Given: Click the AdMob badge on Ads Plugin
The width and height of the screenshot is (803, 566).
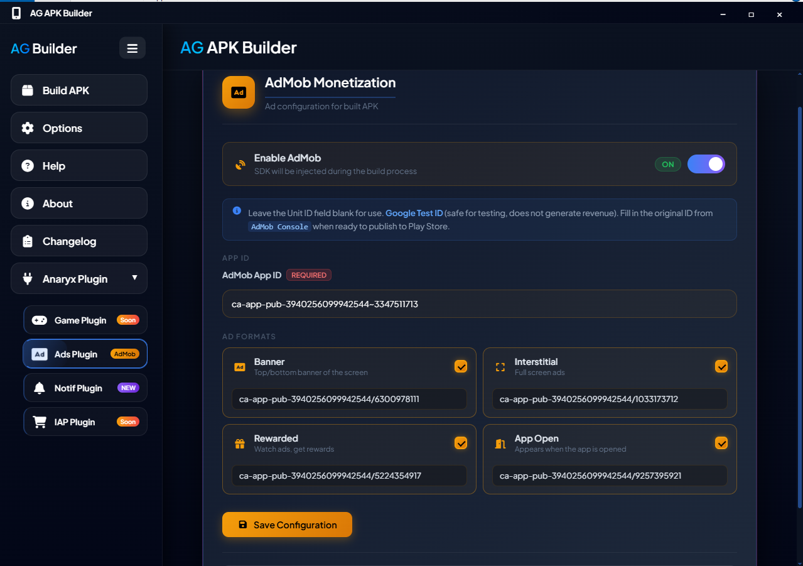Looking at the screenshot, I should click(124, 354).
